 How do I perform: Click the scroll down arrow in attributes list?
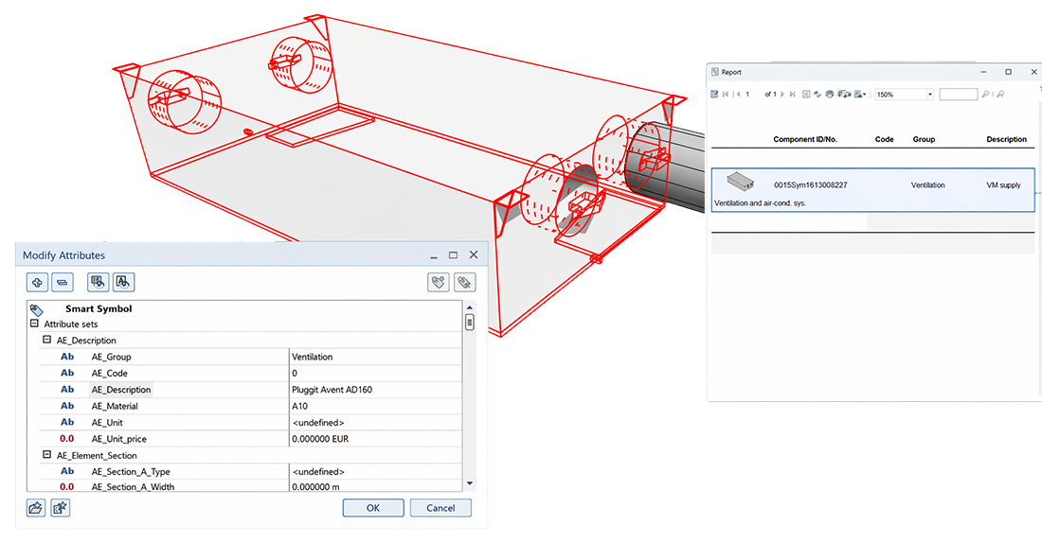[470, 483]
